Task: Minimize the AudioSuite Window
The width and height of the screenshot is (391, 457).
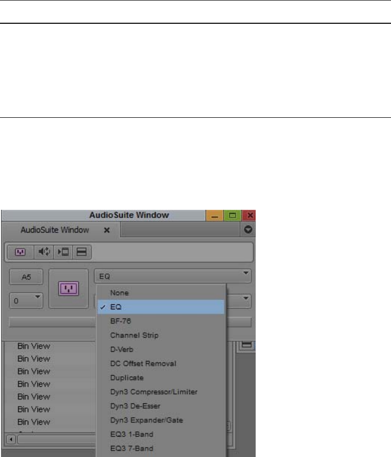Action: [215, 215]
